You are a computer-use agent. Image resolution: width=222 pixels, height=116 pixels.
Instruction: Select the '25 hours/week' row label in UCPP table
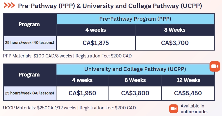point(29,93)
